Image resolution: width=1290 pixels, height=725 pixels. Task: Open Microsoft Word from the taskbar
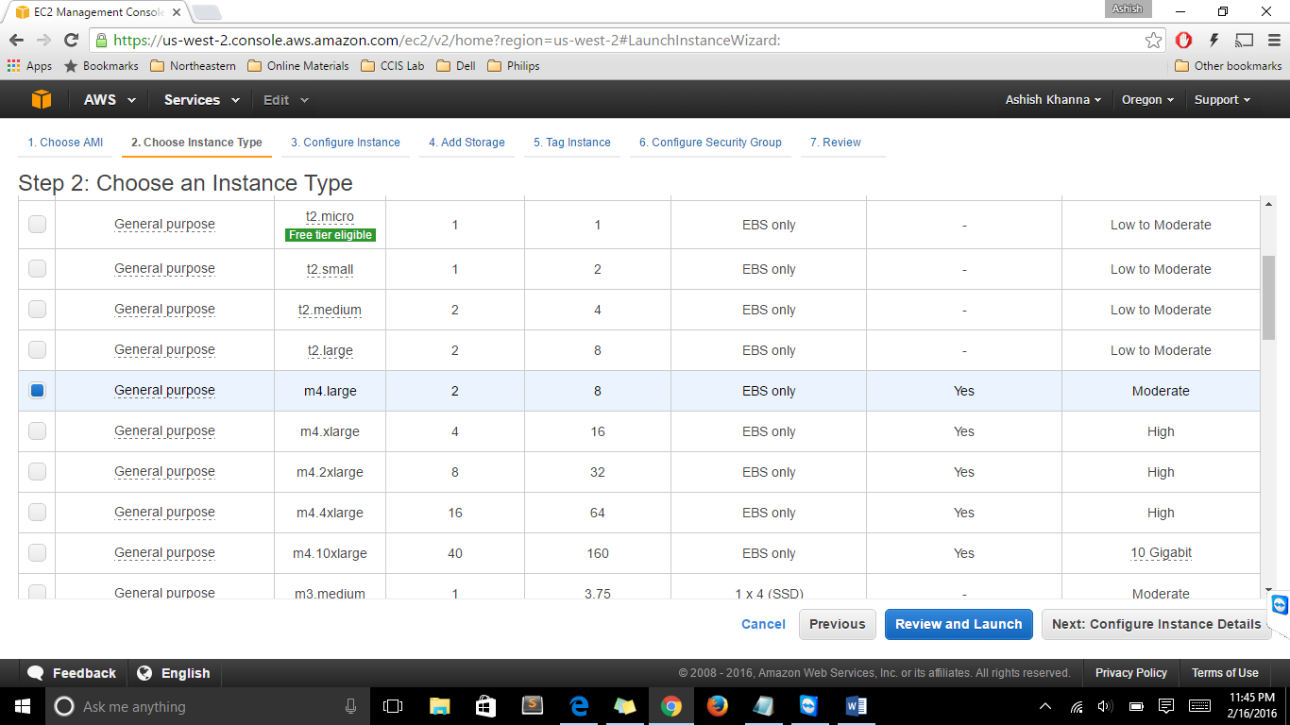click(x=857, y=706)
